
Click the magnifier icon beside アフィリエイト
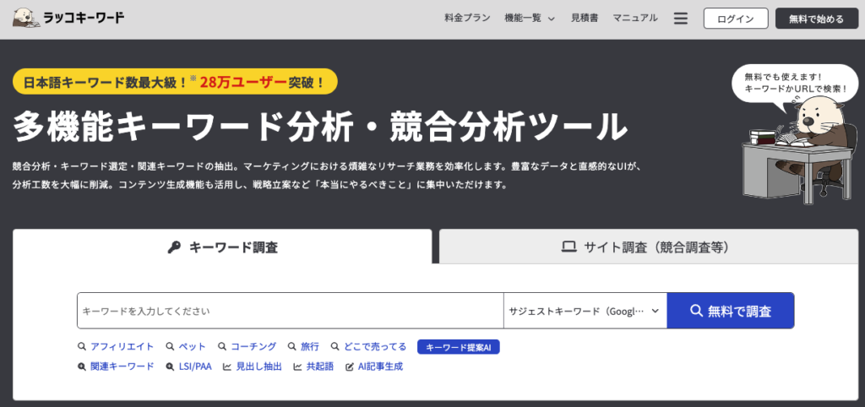[82, 347]
